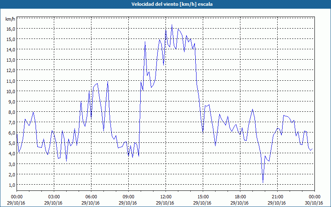Click the '29/10/16' date under 12:00
This screenshot has height=207, width=331.
click(x=165, y=203)
